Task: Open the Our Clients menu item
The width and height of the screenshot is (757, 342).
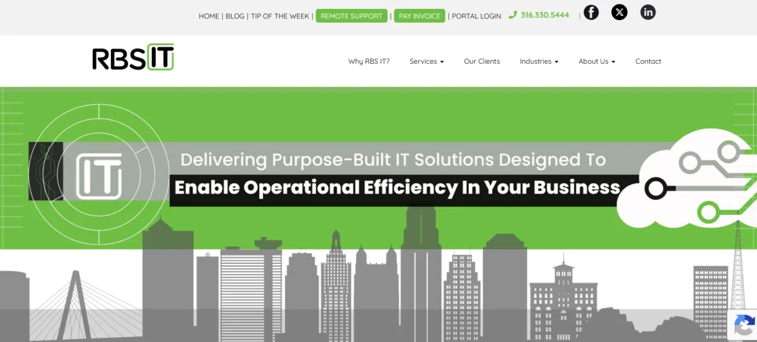Action: click(x=482, y=61)
